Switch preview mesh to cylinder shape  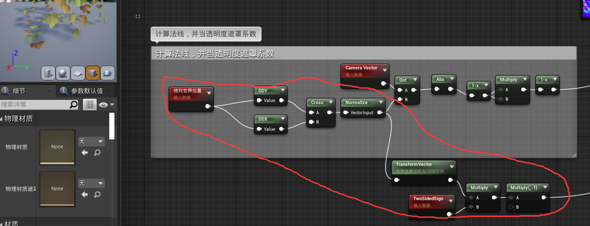48,73
